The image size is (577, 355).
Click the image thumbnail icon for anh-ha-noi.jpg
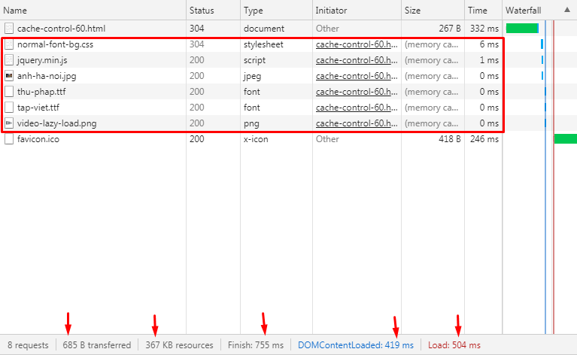point(9,76)
